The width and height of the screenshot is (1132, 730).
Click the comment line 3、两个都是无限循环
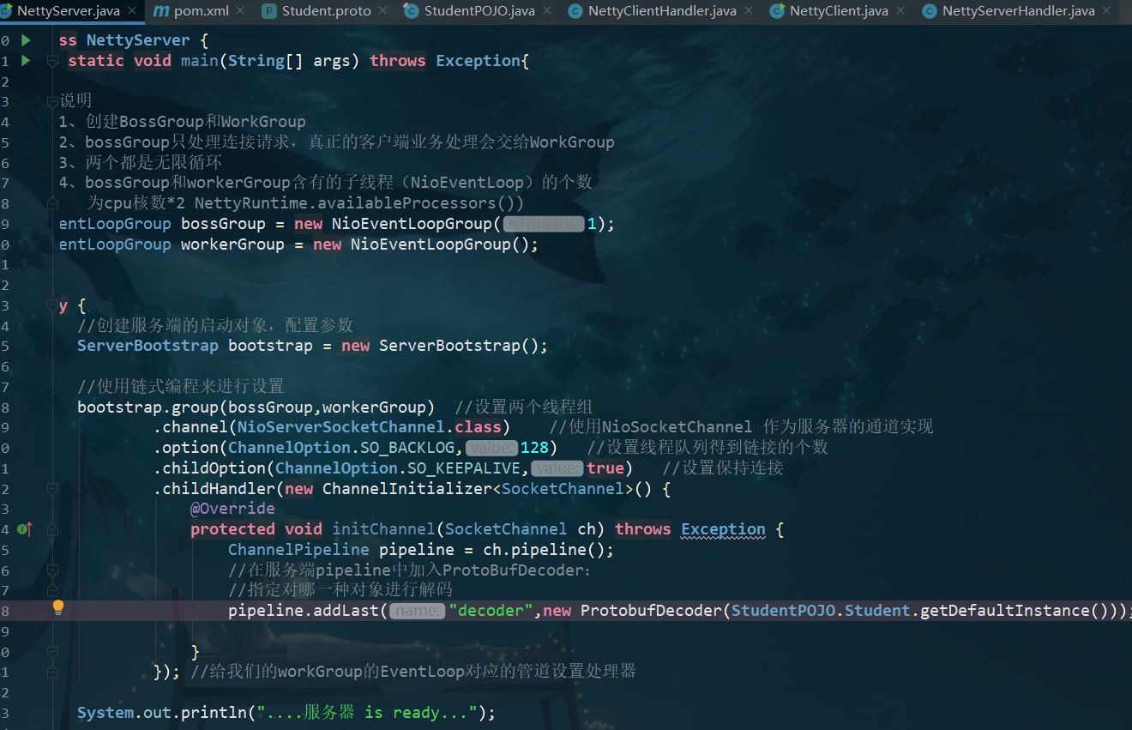click(x=141, y=163)
